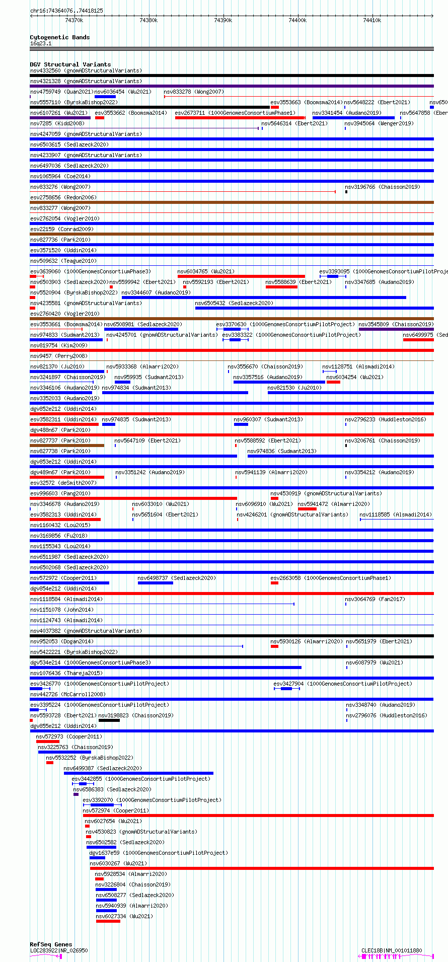Viewport: 448px width, 962px height.
Task: Select the esv22159 (Conrad2009) label
Action: 62,229
